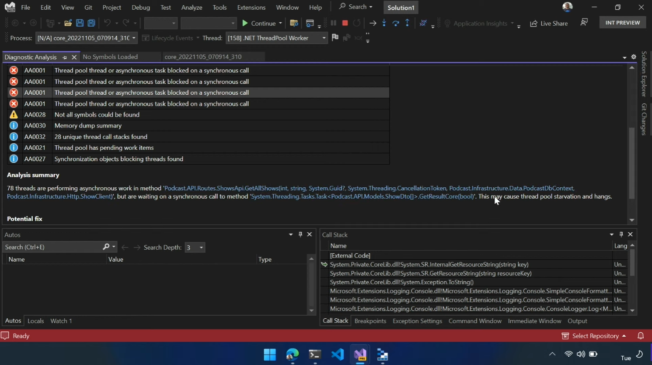Open settings gear in document tab well
652x365 pixels.
click(x=633, y=57)
